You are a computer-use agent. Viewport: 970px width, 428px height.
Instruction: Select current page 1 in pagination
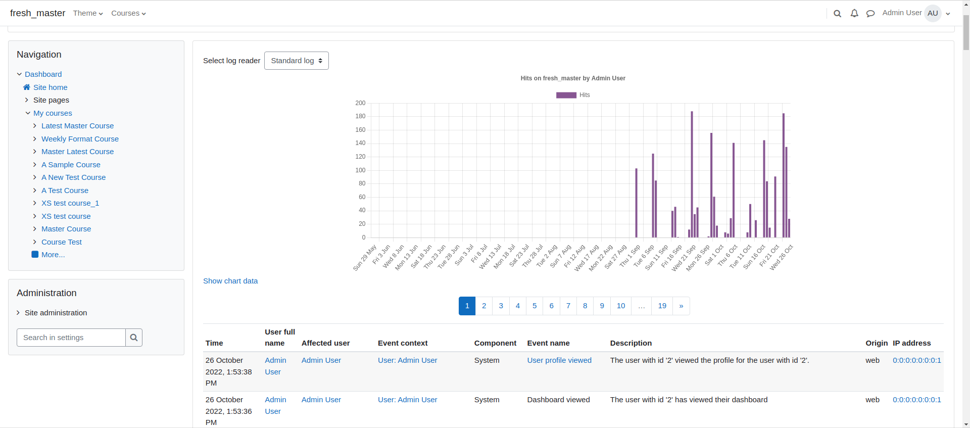coord(467,306)
